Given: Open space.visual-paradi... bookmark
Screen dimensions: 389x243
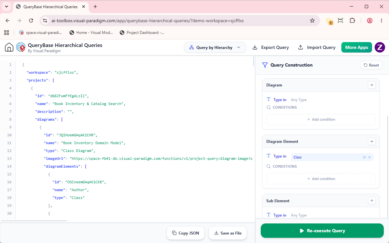Looking at the screenshot, I should pyautogui.click(x=40, y=33).
